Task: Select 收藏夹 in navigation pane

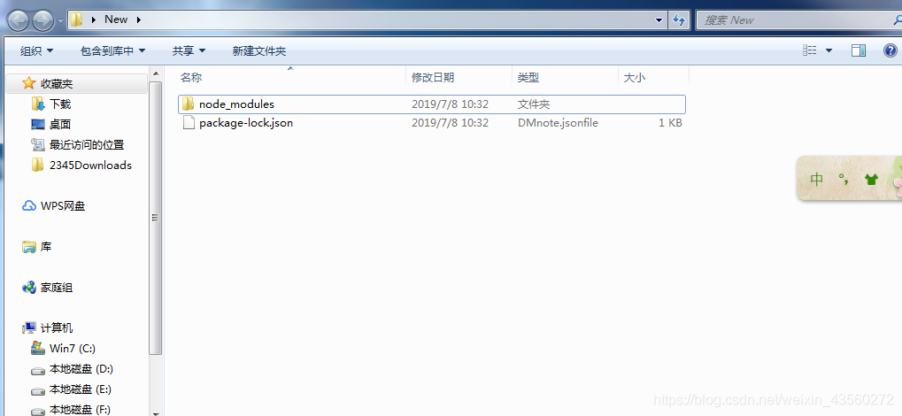Action: (x=57, y=84)
